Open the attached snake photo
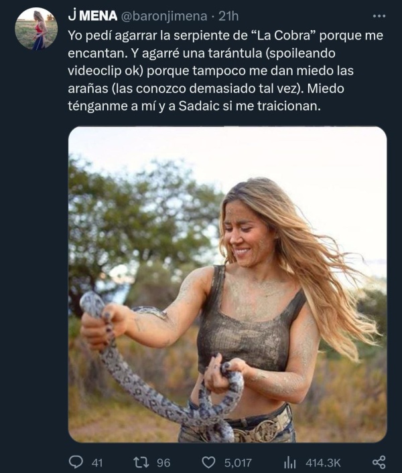Image resolution: width=402 pixels, height=473 pixels. coord(227,284)
